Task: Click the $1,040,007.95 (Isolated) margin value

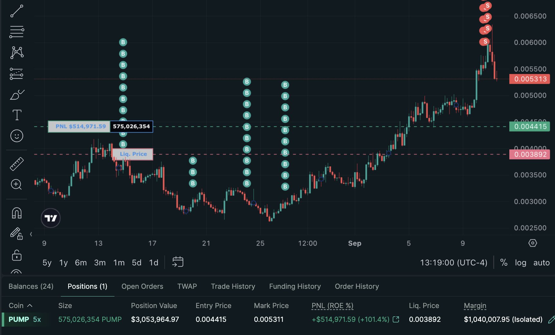Action: [x=503, y=319]
